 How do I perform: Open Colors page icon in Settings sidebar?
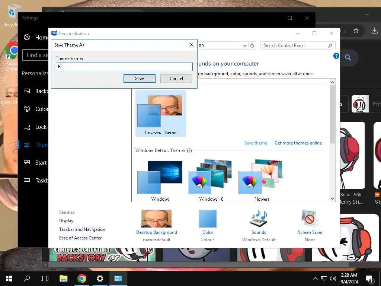[27, 109]
